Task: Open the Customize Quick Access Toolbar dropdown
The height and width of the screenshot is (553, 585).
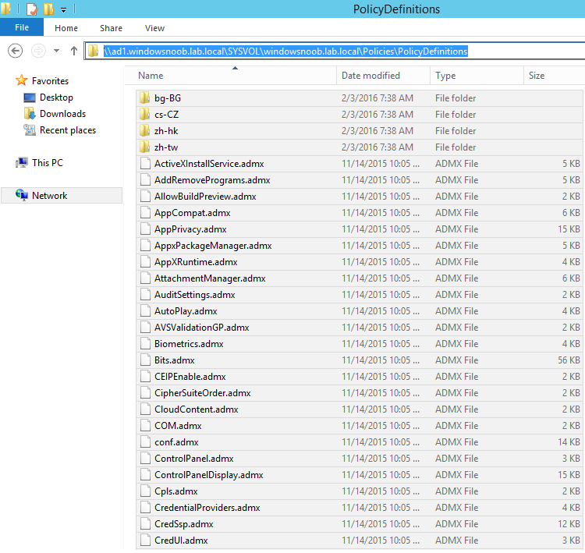Action: pos(63,9)
